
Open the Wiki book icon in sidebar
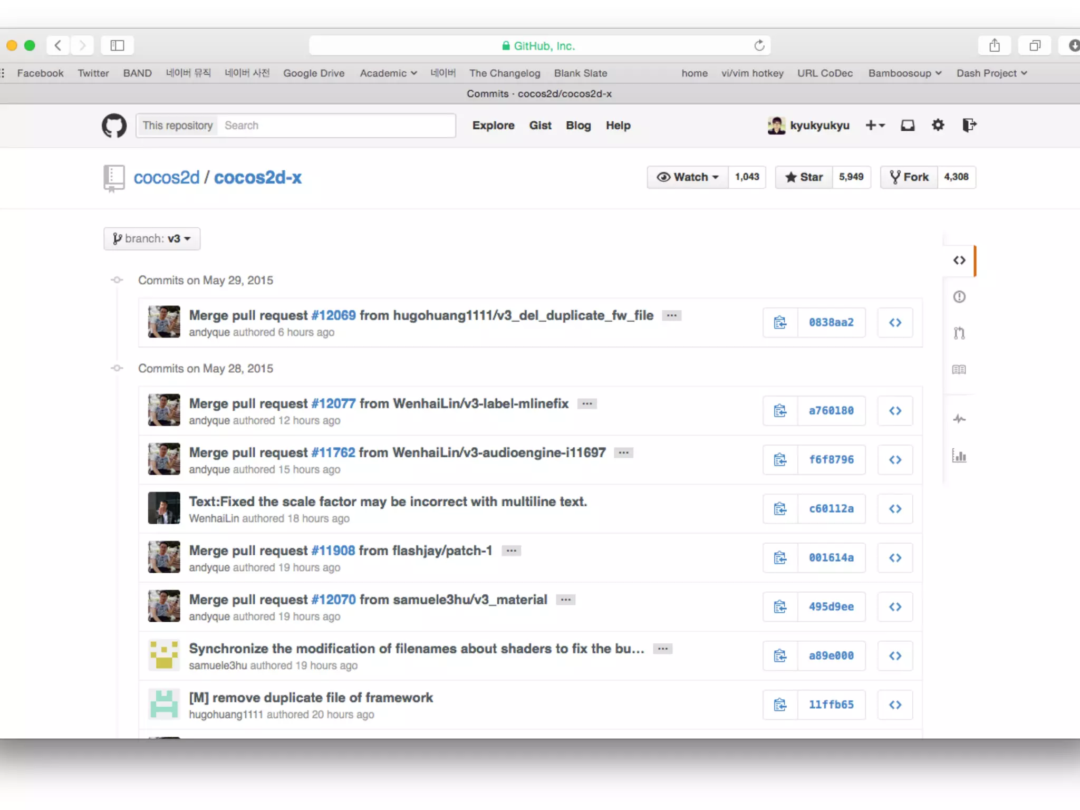tap(959, 370)
